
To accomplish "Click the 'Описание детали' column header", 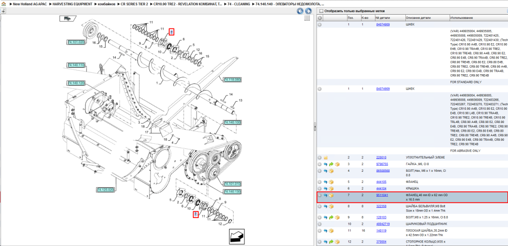I will [427, 17].
